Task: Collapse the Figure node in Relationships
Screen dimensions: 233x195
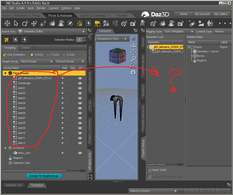Action: pos(189,47)
